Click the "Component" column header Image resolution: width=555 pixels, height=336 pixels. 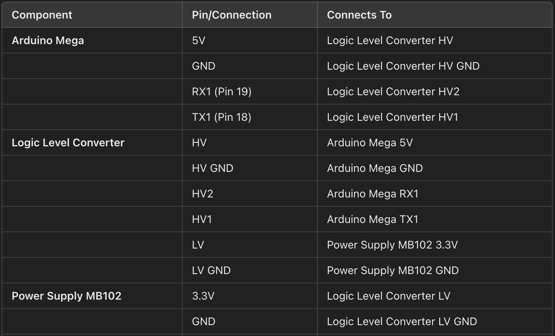[42, 15]
